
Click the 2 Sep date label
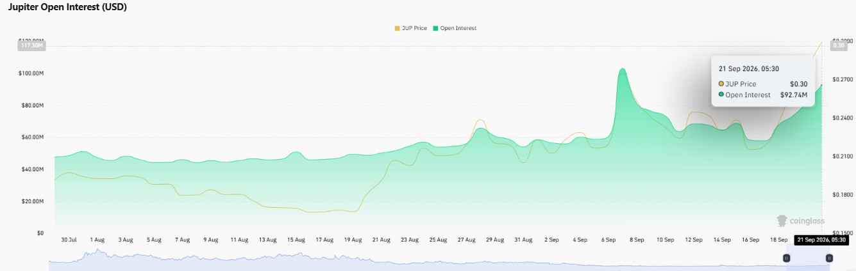551,240
